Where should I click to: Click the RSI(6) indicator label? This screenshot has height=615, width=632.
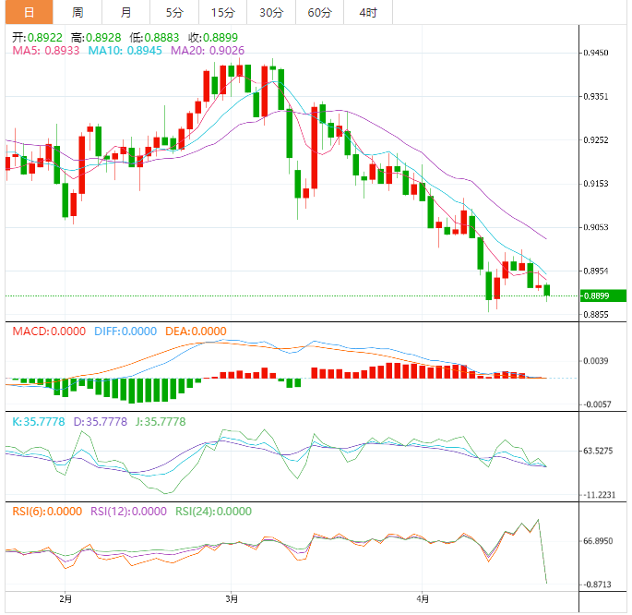click(x=47, y=511)
